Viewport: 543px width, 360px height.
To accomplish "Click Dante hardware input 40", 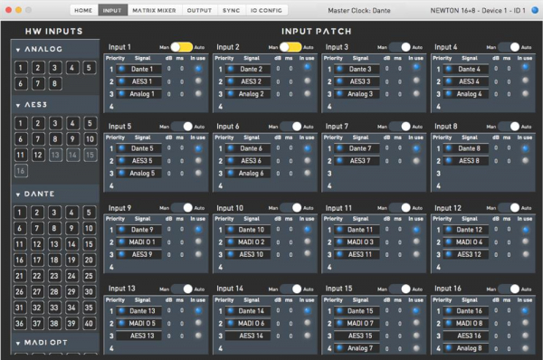I will (x=89, y=323).
